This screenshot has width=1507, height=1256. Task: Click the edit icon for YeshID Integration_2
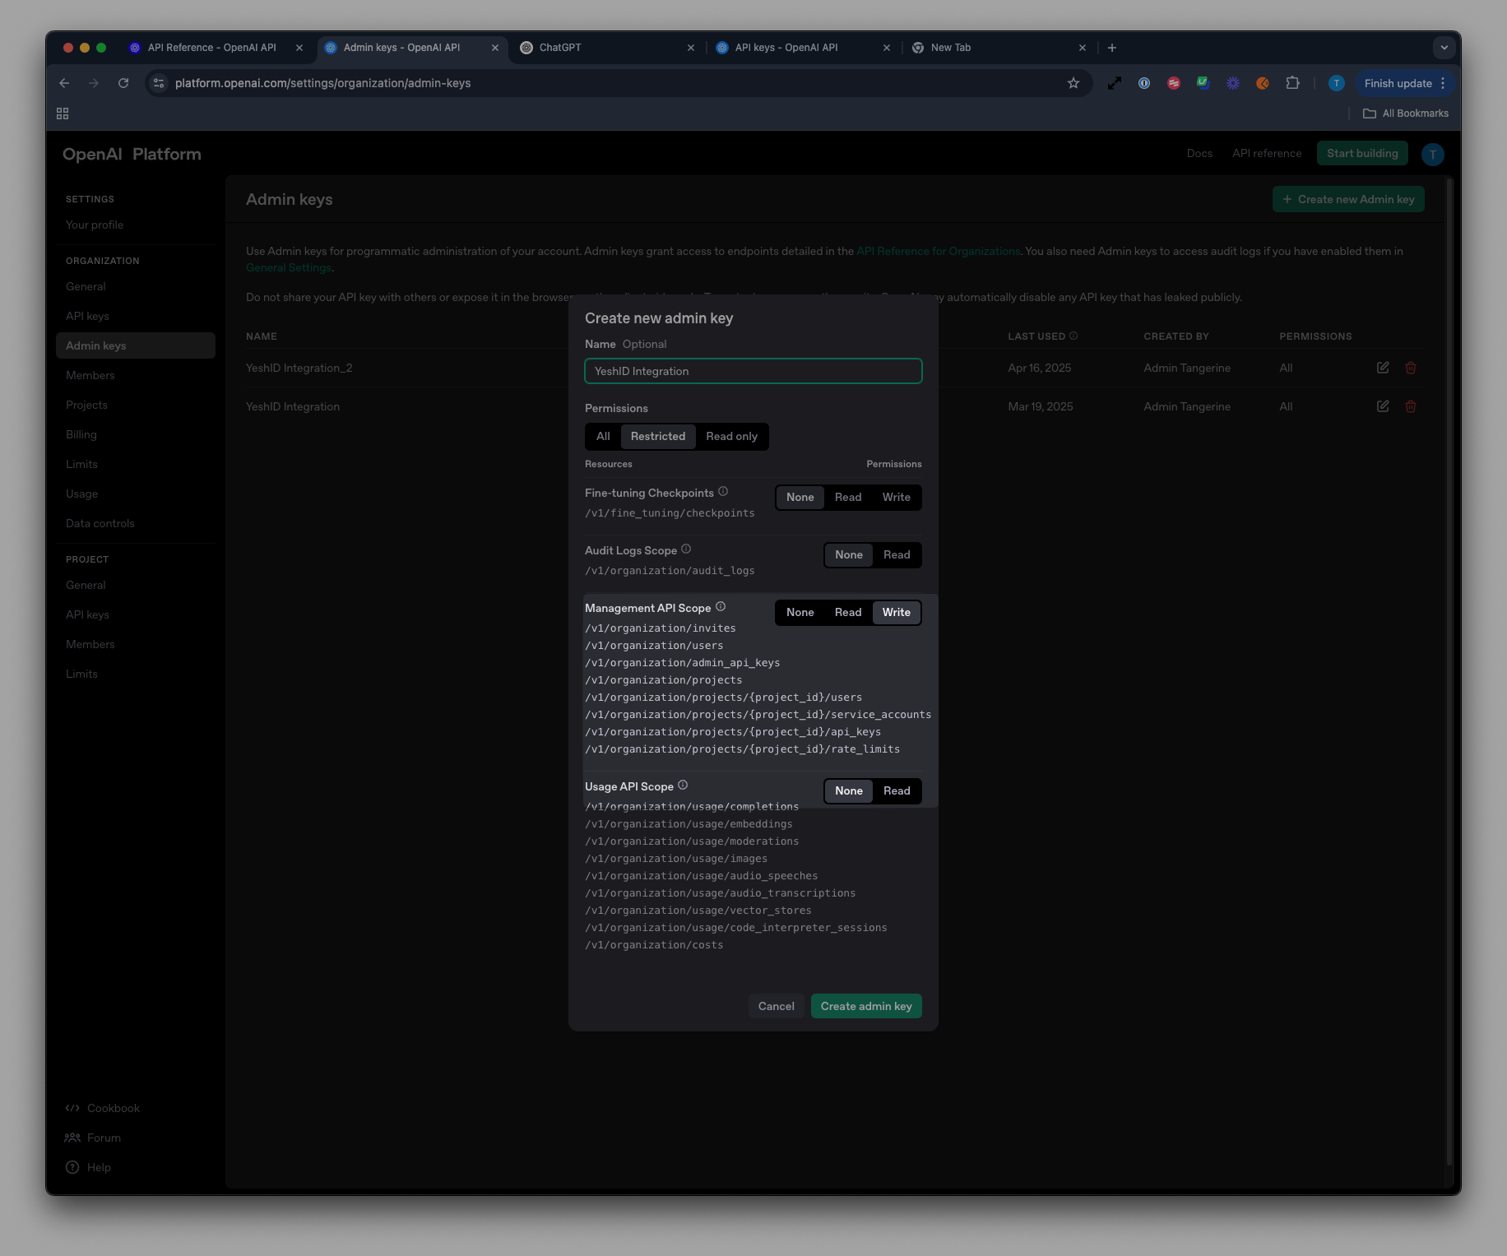(1383, 368)
